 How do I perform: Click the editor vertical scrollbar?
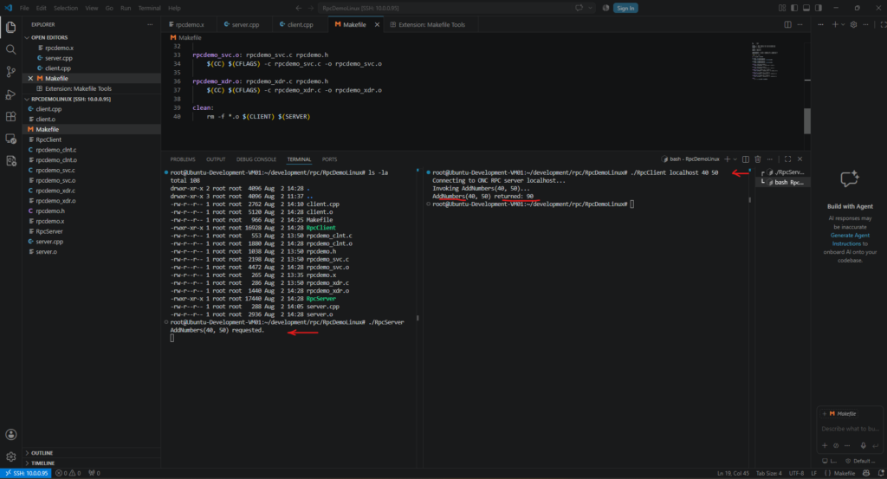click(806, 120)
